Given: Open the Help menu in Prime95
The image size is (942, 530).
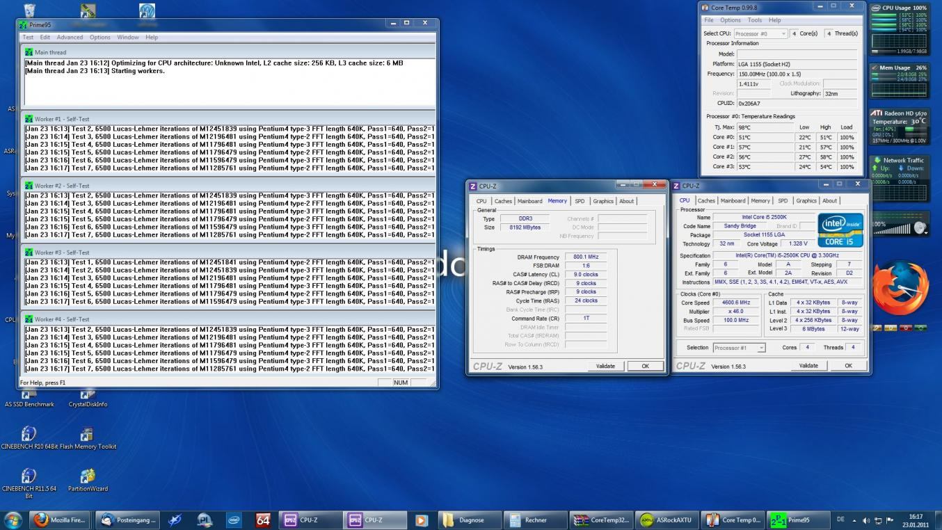Looking at the screenshot, I should tap(151, 37).
